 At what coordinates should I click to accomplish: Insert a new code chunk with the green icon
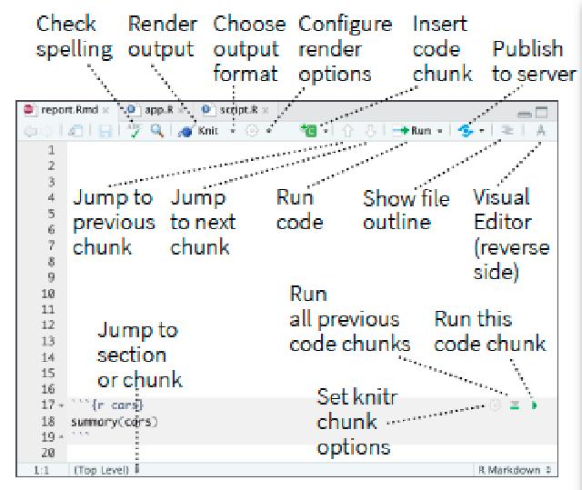(x=309, y=131)
